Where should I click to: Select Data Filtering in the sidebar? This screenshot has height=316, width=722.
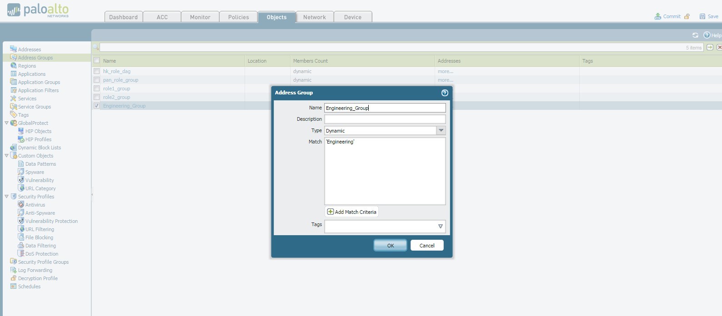pos(40,246)
